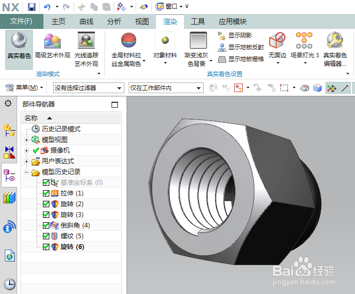Click the dotted rectangle selection icon
This screenshot has height=294, width=355.
click(x=284, y=88)
